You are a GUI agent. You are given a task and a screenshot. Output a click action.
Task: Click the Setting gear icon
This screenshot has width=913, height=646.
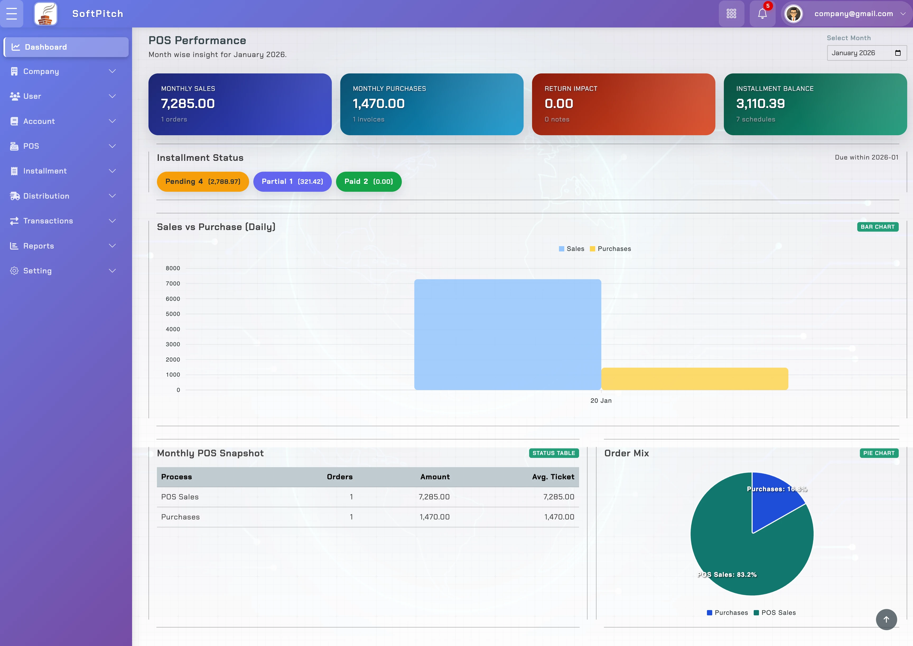pos(14,270)
